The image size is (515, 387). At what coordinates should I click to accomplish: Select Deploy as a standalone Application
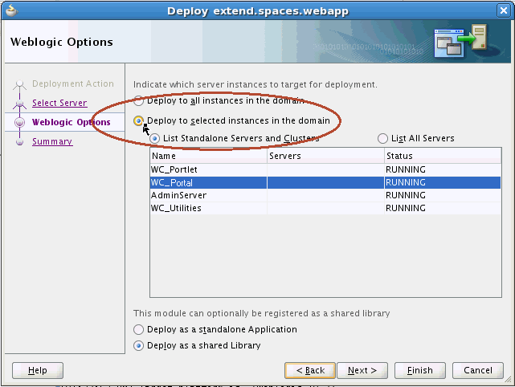click(139, 329)
